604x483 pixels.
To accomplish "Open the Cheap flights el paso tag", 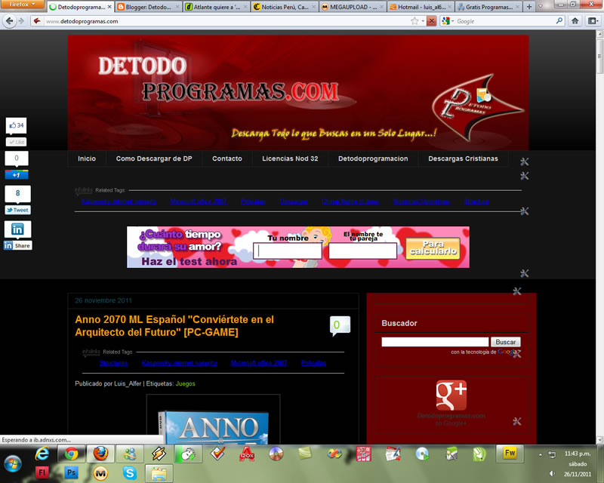I will [350, 202].
